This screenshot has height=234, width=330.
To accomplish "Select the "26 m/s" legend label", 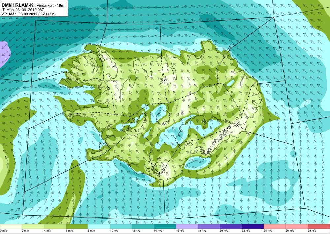I will 290,231.
